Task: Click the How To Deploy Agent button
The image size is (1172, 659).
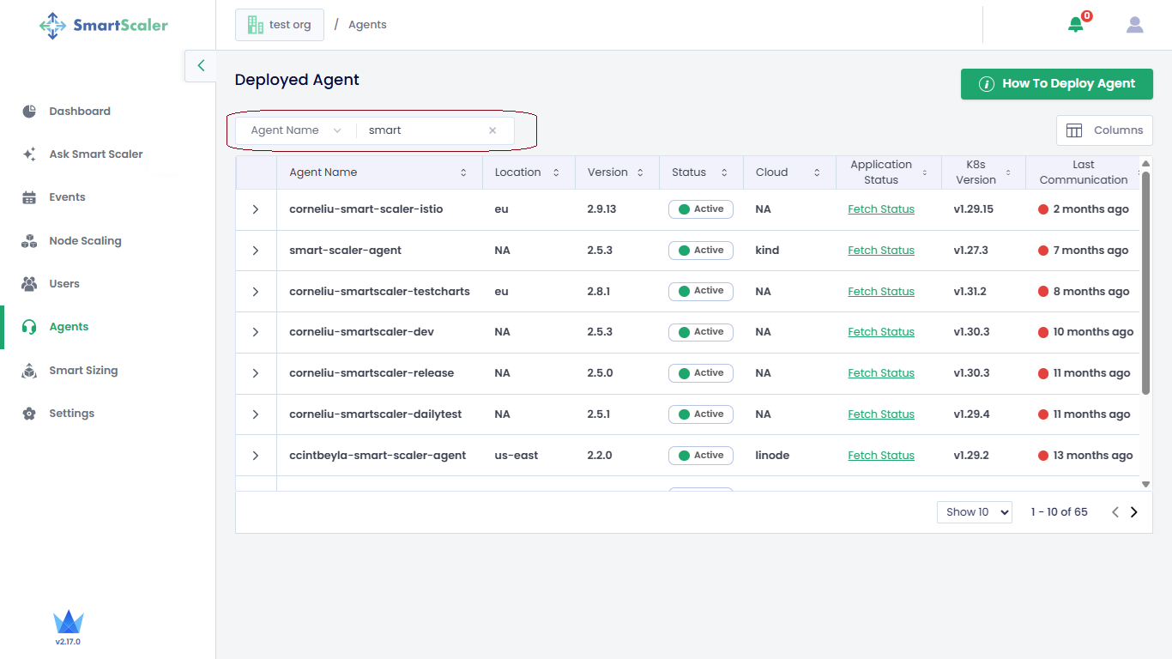Action: click(x=1056, y=84)
